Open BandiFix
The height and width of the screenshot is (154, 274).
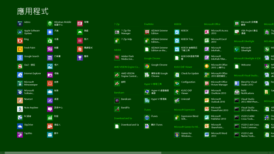[x=117, y=109]
